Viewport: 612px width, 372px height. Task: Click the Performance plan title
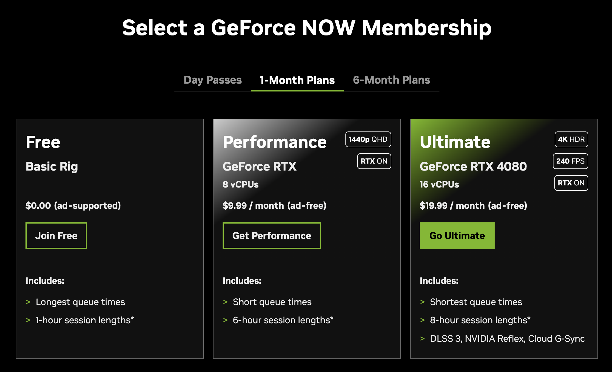tap(274, 142)
